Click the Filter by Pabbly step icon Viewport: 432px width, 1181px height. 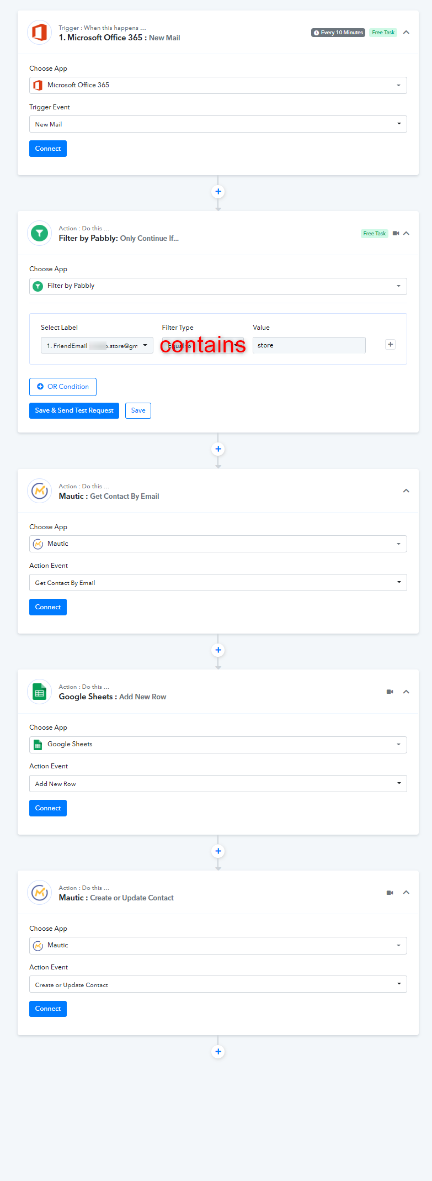39,233
